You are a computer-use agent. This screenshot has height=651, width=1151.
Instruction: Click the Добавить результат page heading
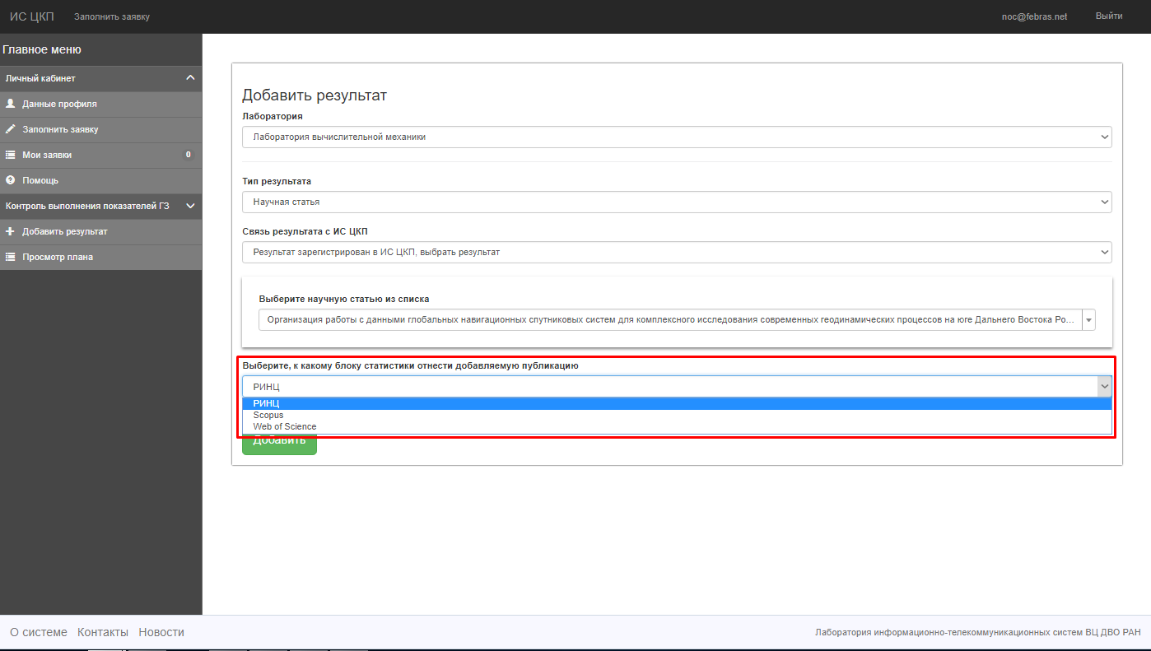[x=315, y=95]
